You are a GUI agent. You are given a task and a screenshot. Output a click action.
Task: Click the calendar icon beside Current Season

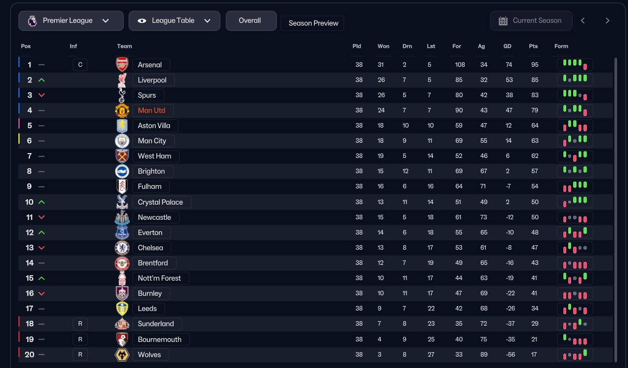503,21
